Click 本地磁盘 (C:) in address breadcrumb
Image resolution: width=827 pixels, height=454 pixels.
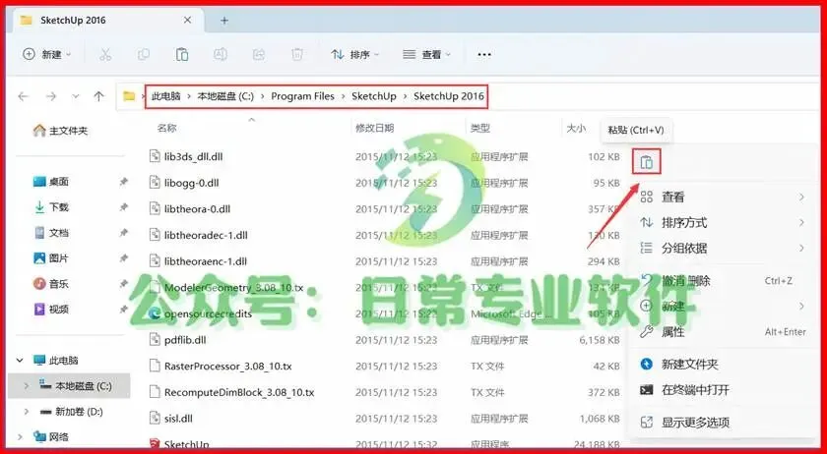click(225, 96)
